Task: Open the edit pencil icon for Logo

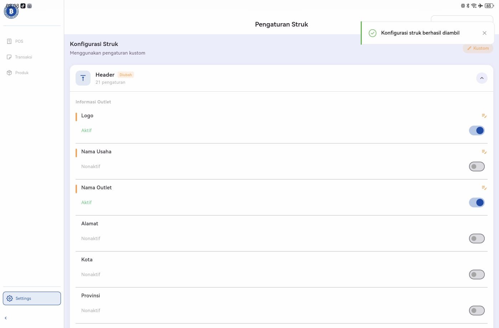Action: coord(484,116)
